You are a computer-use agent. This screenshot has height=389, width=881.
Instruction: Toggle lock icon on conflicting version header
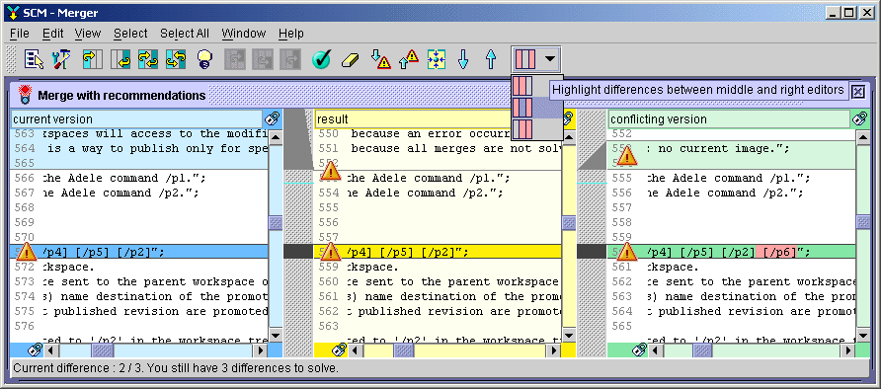(x=860, y=119)
